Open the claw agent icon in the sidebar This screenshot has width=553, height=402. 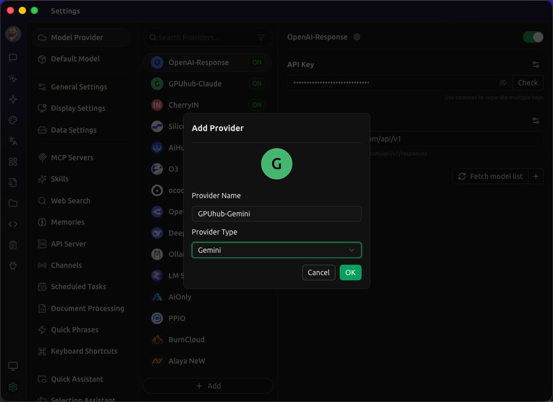tap(13, 266)
